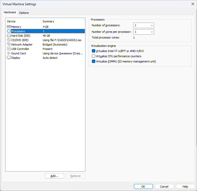
Task: Click the Cancel button
Action: 164,187
